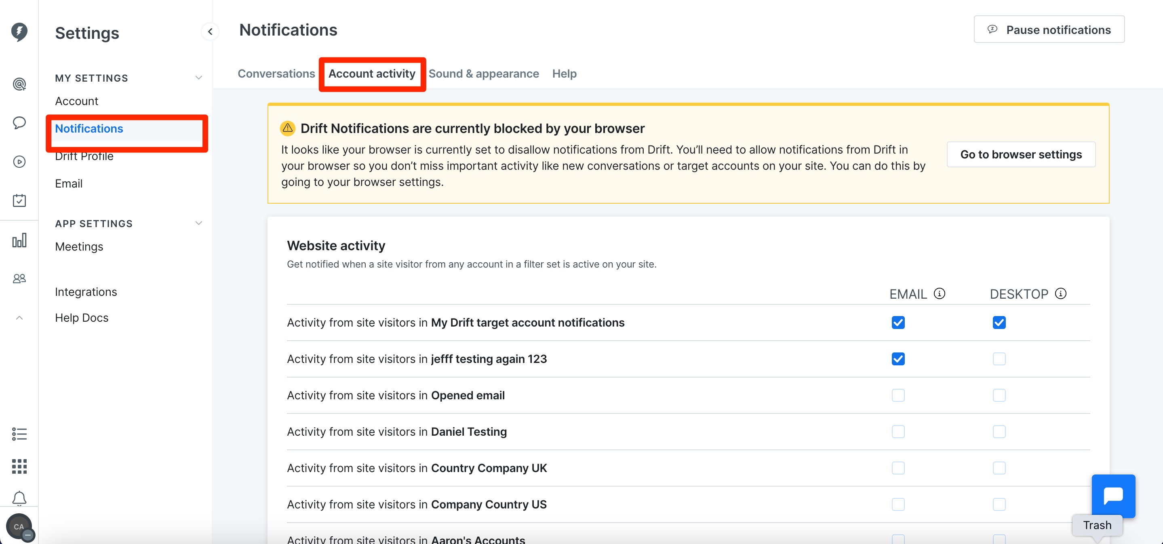Open the conversations chat bubble icon
Image resolution: width=1163 pixels, height=544 pixels.
point(19,123)
